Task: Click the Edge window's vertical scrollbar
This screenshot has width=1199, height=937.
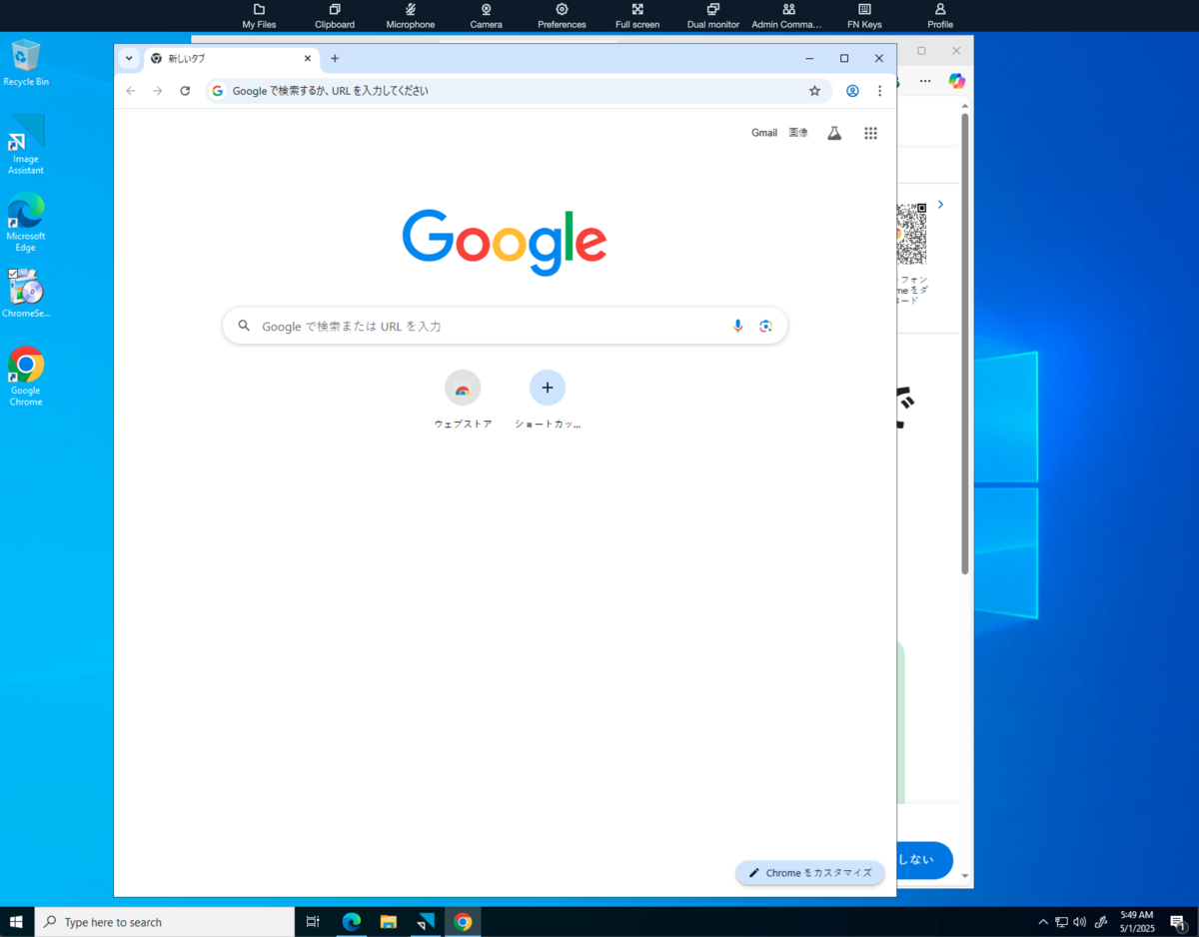Action: pos(965,344)
